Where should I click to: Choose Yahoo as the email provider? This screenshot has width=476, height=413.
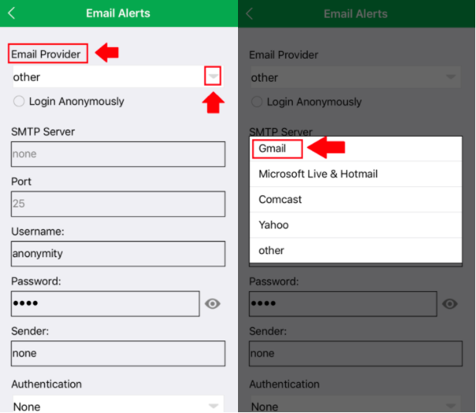point(274,225)
